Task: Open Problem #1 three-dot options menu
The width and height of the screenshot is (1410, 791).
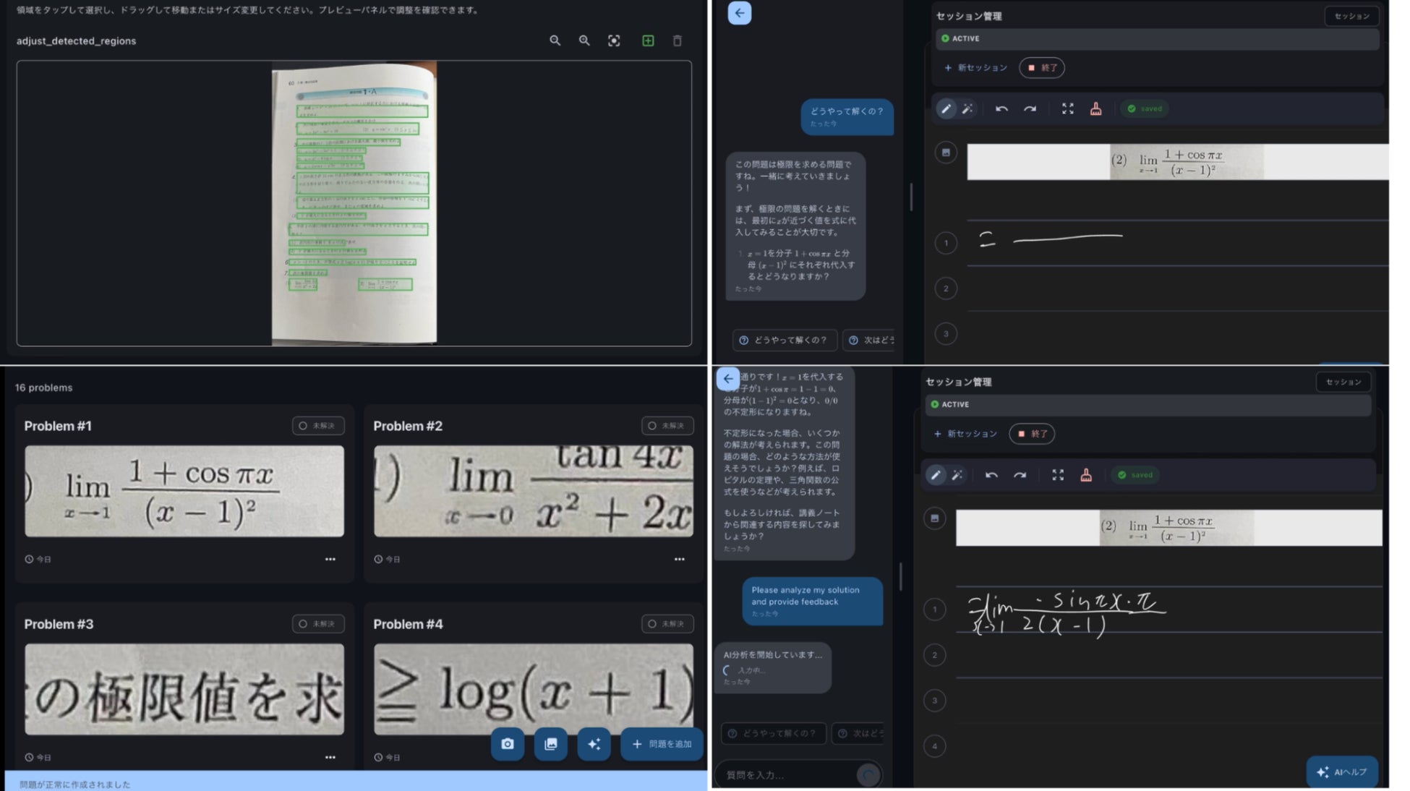Action: coord(330,559)
